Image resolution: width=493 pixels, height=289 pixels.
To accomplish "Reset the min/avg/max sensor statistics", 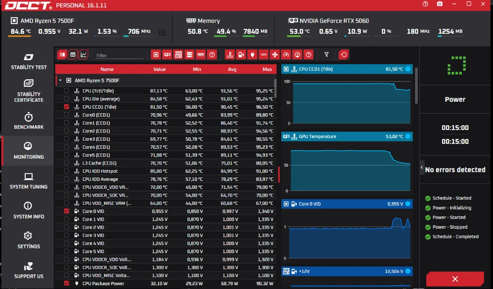I will tap(344, 55).
